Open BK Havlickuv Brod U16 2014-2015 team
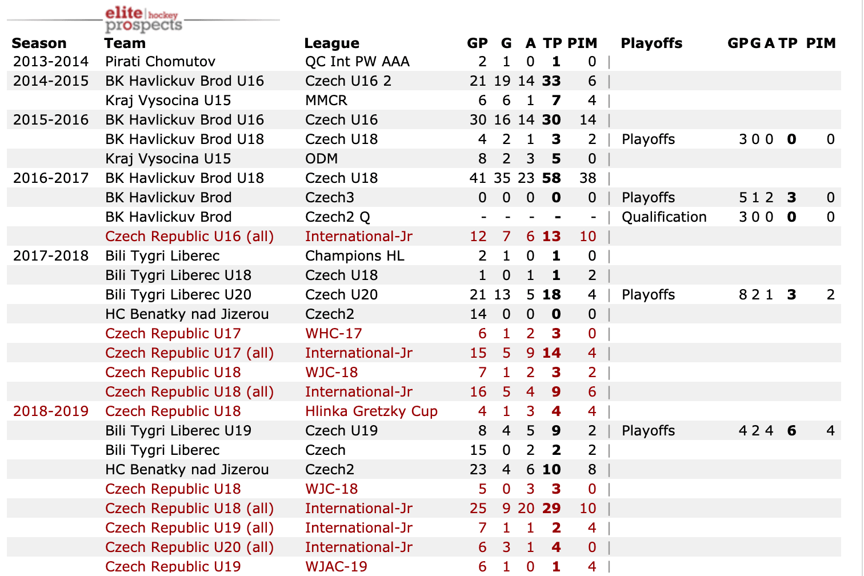The width and height of the screenshot is (864, 576). click(x=184, y=81)
